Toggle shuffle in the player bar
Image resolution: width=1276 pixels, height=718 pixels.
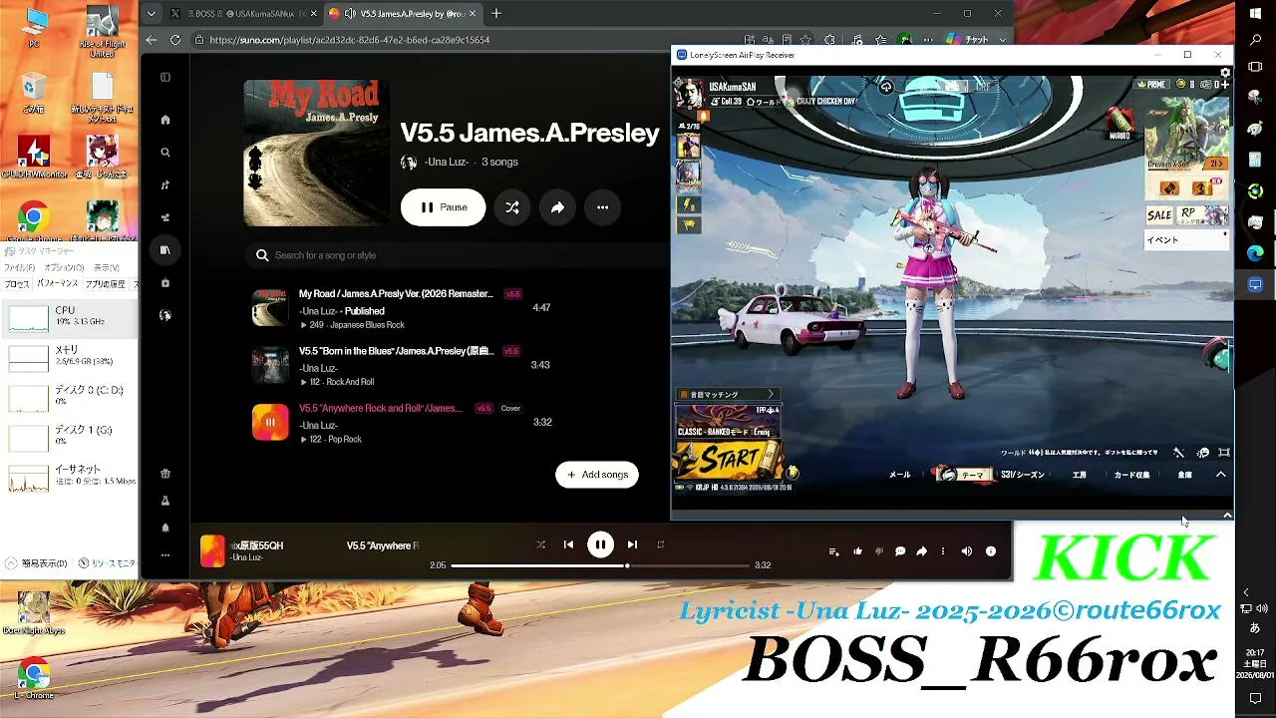tap(540, 544)
